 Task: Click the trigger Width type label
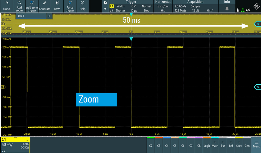pyautogui.click(x=120, y=6)
